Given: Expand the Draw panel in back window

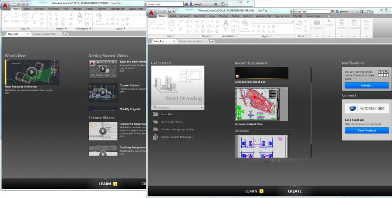Looking at the screenshot, I should click(x=25, y=29).
